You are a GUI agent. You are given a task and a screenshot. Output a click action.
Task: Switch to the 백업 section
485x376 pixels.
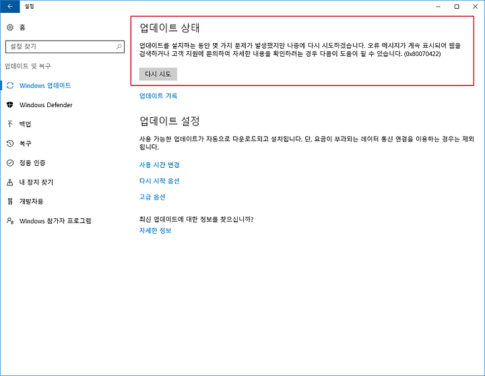pos(25,124)
